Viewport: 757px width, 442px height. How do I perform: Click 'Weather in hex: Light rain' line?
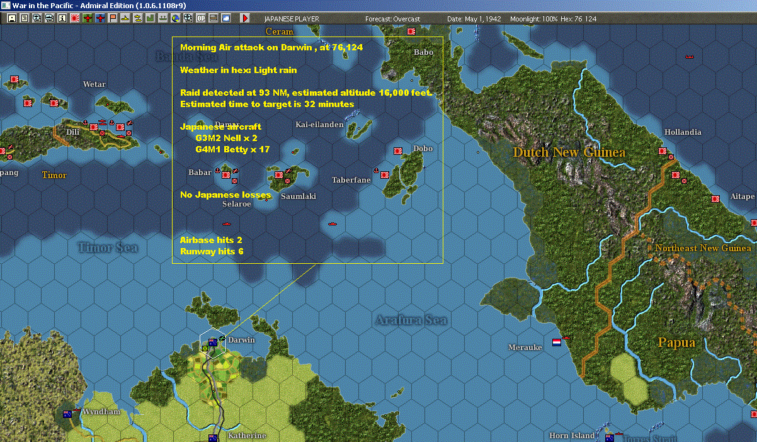(x=238, y=70)
